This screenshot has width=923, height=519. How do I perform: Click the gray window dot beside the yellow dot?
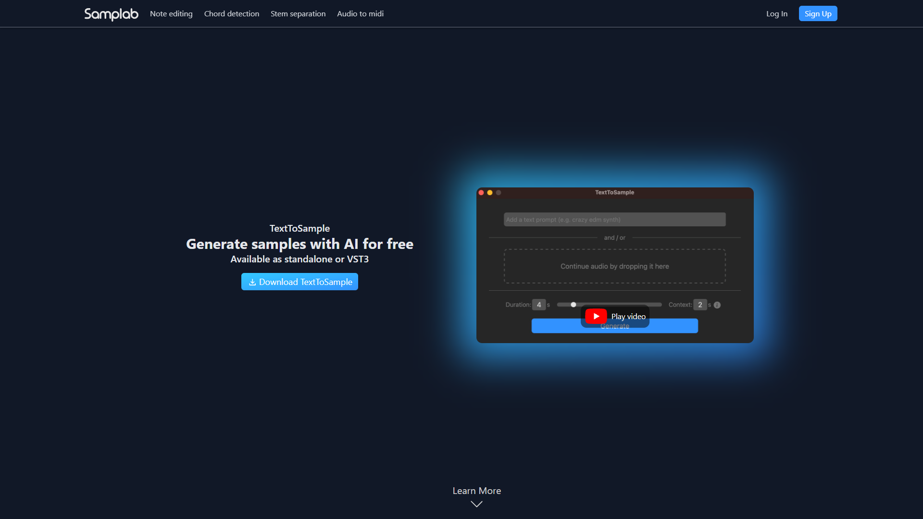coord(499,193)
